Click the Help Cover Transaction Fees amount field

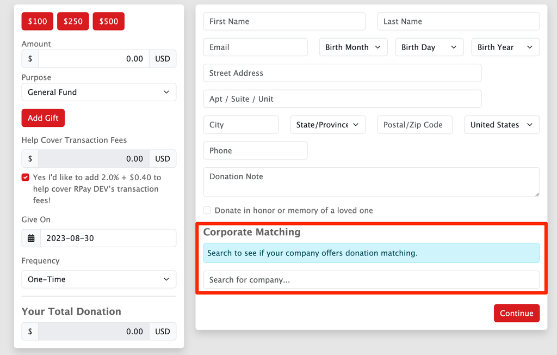pos(94,158)
